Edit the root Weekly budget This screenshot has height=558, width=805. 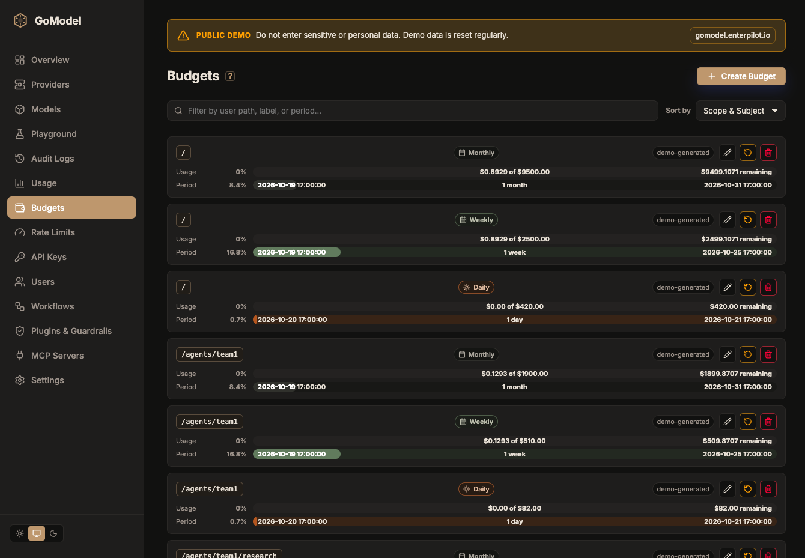pos(728,220)
